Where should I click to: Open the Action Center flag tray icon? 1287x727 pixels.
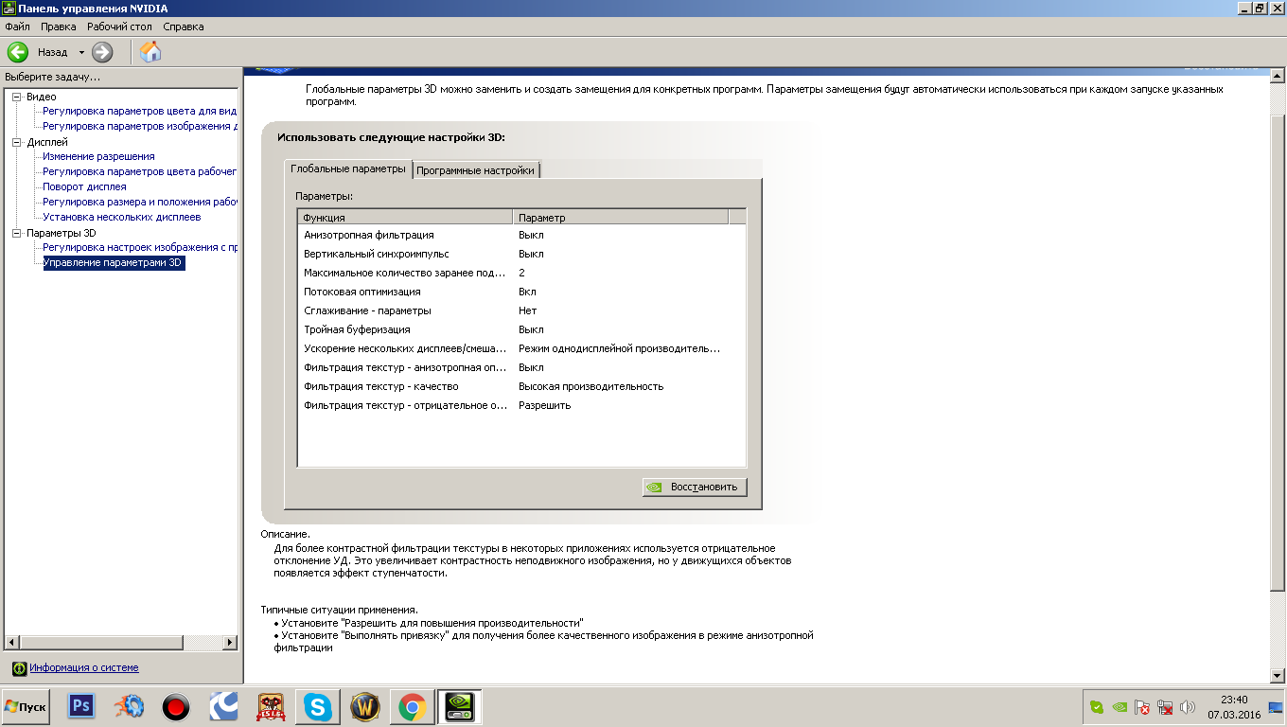tap(1142, 707)
